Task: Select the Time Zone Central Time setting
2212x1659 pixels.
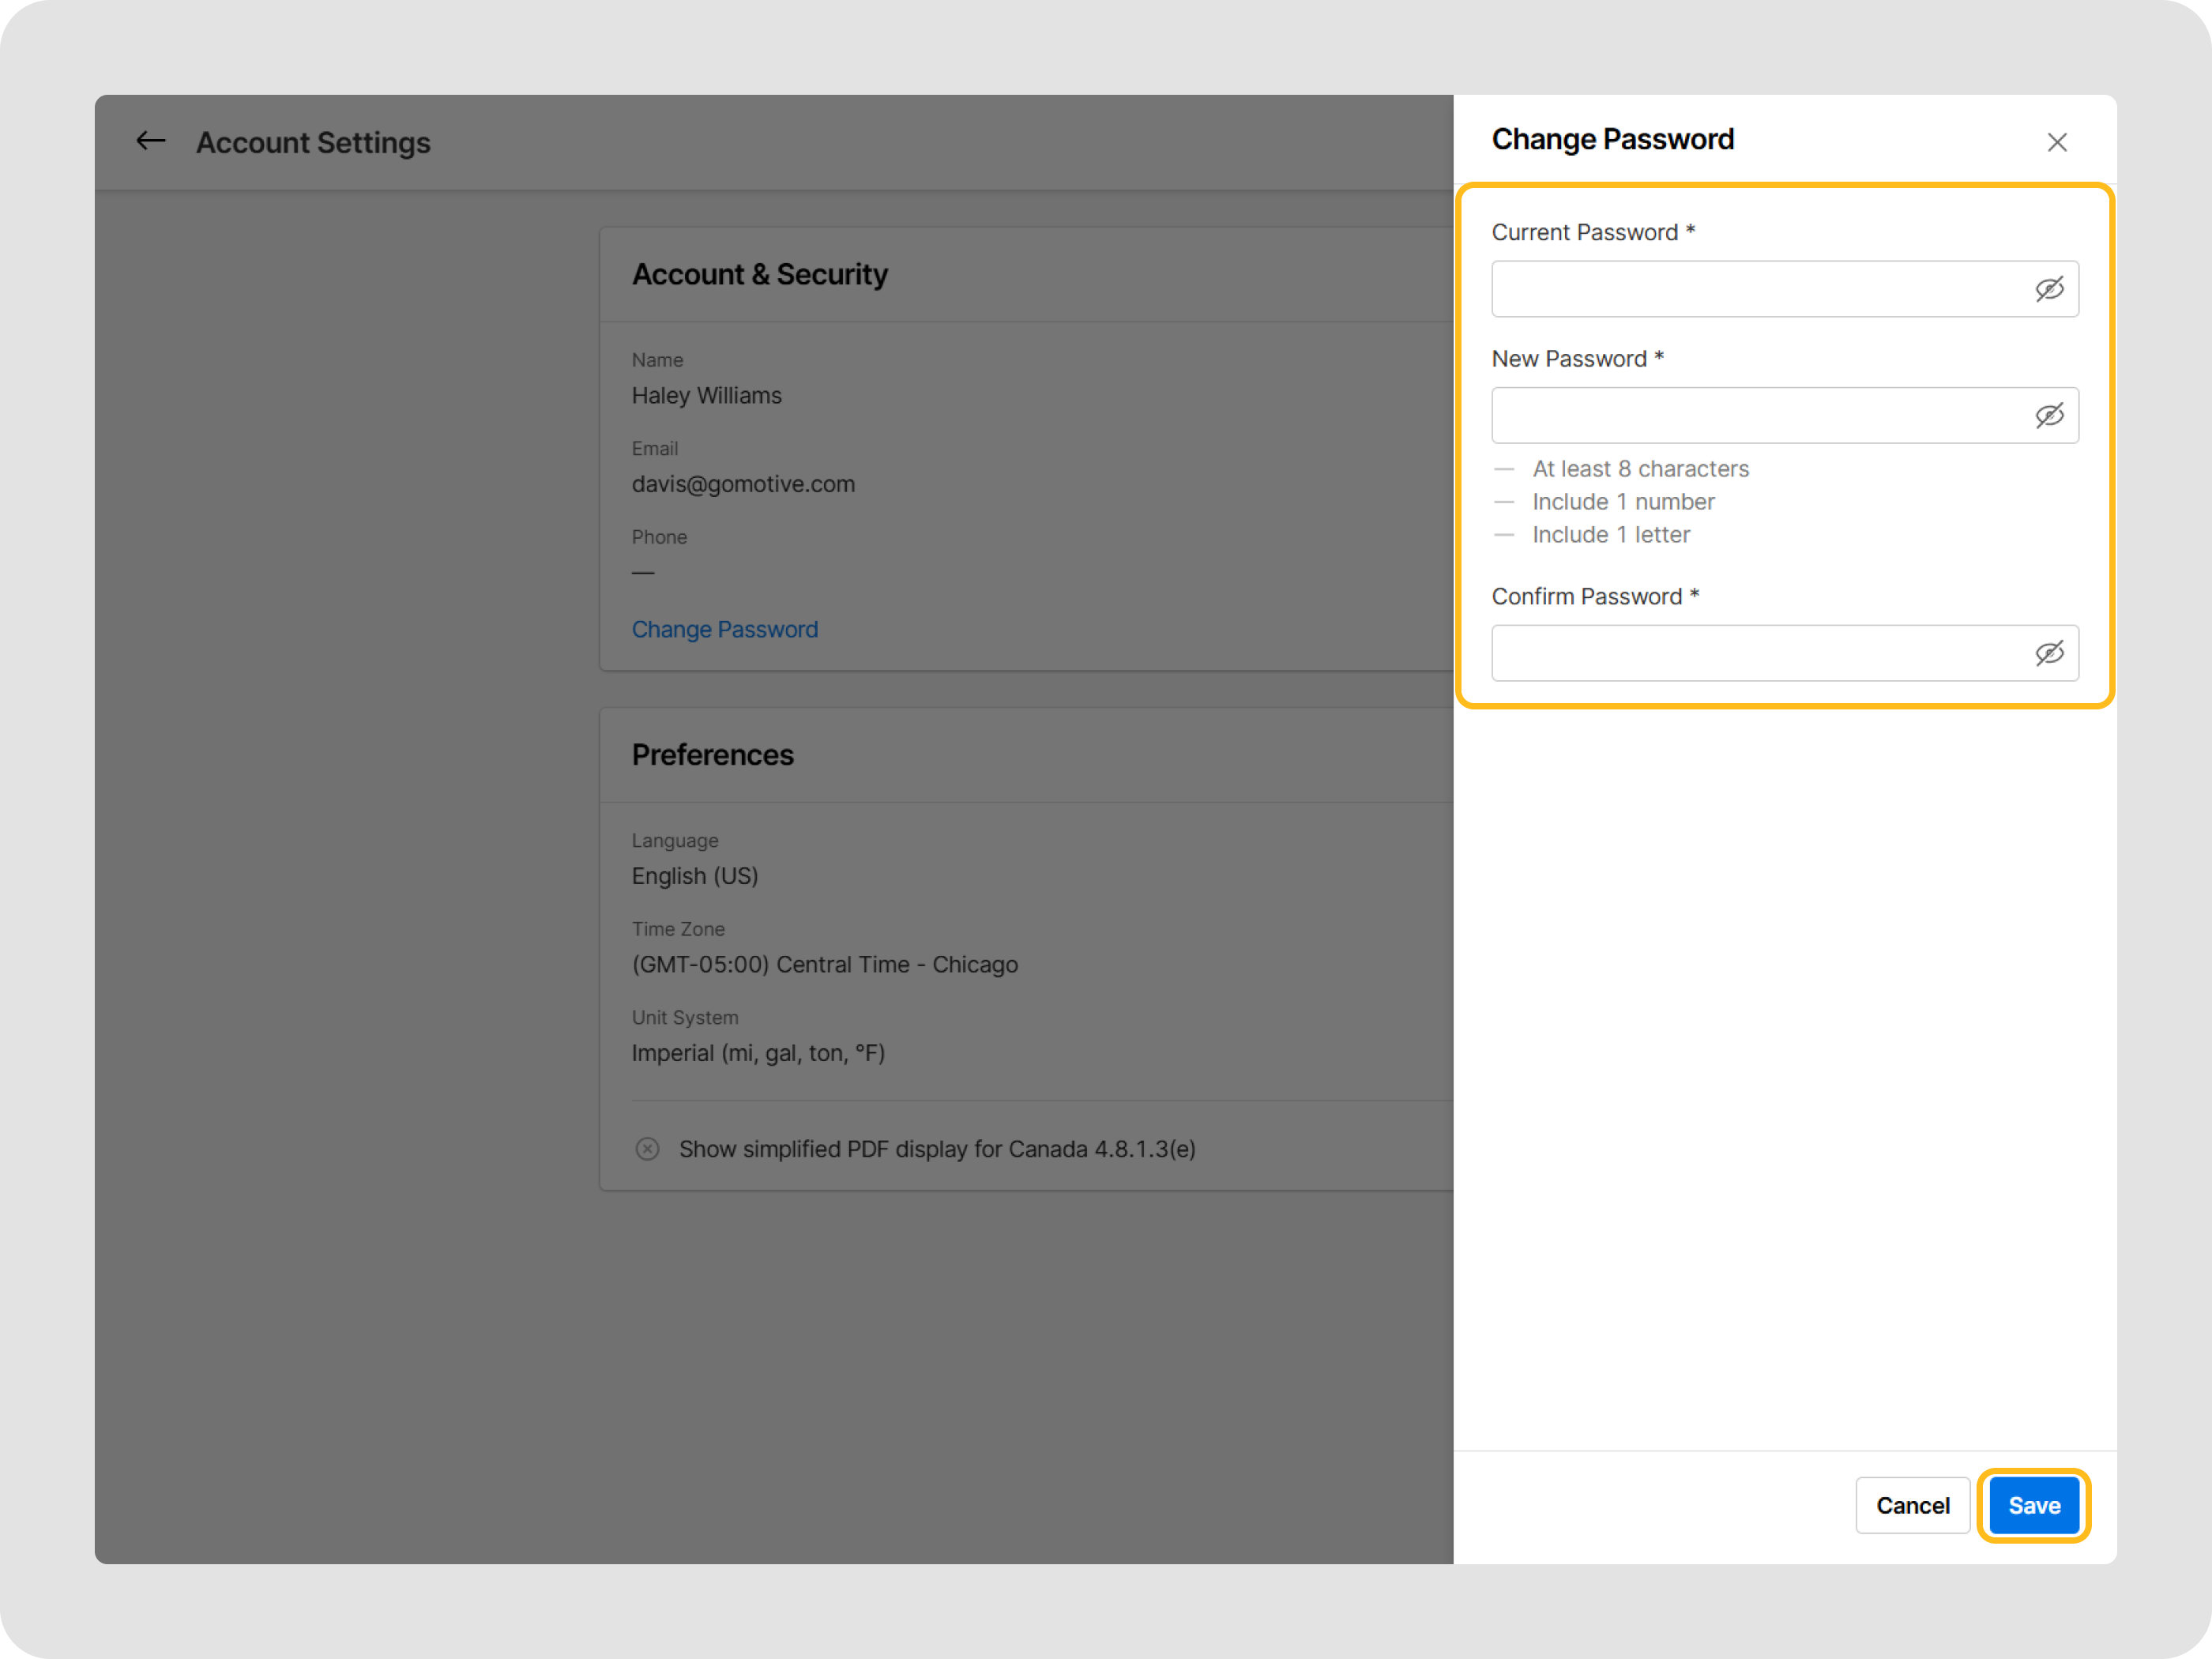Action: coord(824,964)
